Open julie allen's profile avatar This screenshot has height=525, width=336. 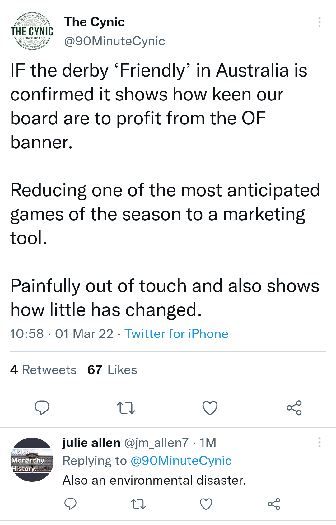pos(32,460)
